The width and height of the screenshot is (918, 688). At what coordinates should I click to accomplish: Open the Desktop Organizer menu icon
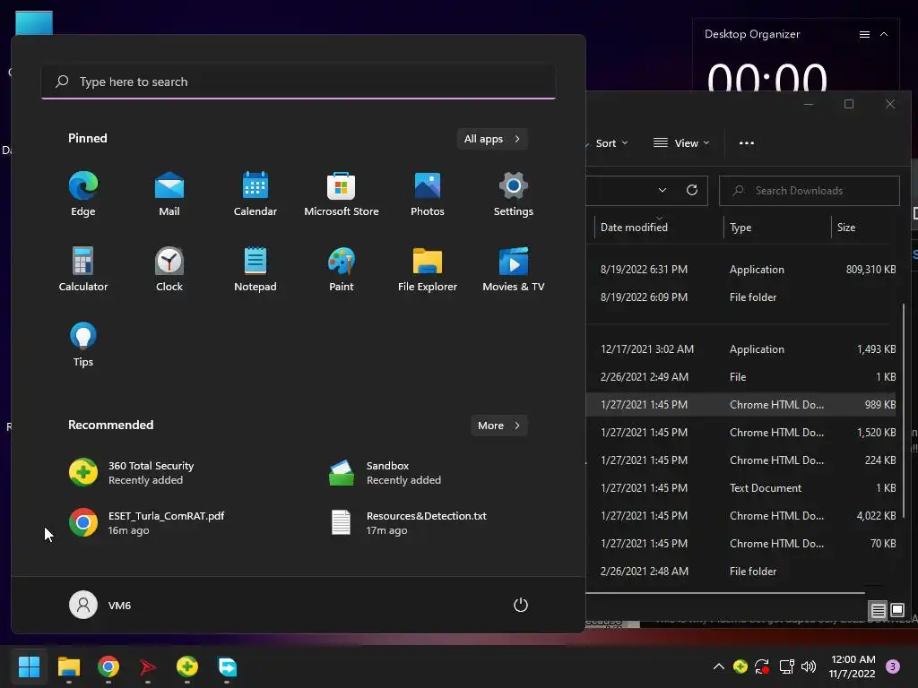coord(864,35)
